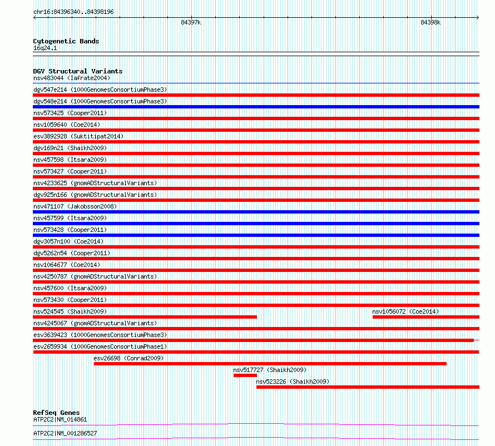Click the red bar under esv26698 (Conrad2009)
Screen dimensions: 495x446
(270, 364)
